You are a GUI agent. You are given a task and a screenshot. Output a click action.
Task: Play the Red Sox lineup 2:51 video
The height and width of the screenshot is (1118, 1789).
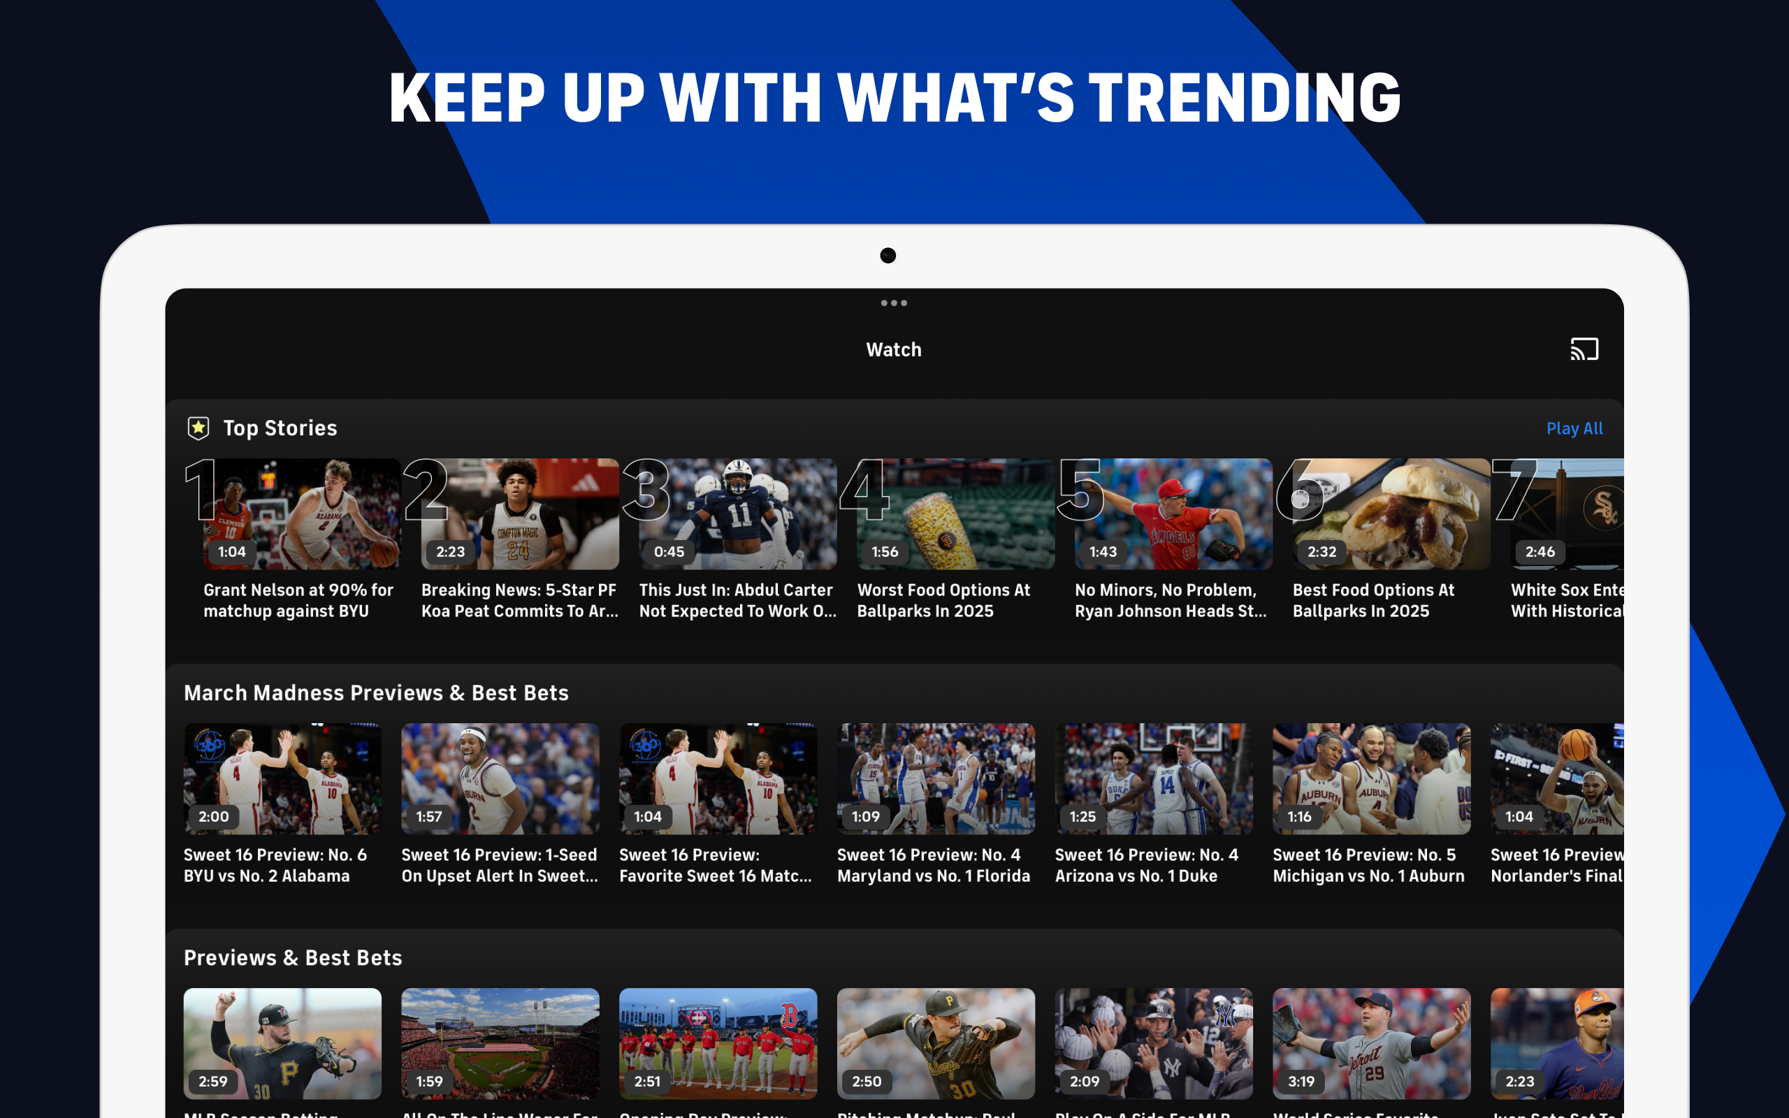pos(718,1043)
